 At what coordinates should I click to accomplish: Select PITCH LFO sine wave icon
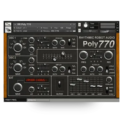74,40
